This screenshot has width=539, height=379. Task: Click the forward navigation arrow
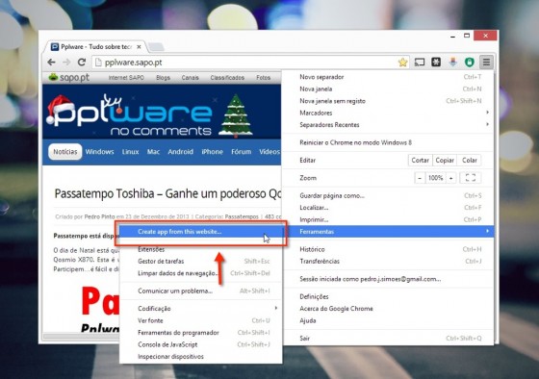pos(66,63)
